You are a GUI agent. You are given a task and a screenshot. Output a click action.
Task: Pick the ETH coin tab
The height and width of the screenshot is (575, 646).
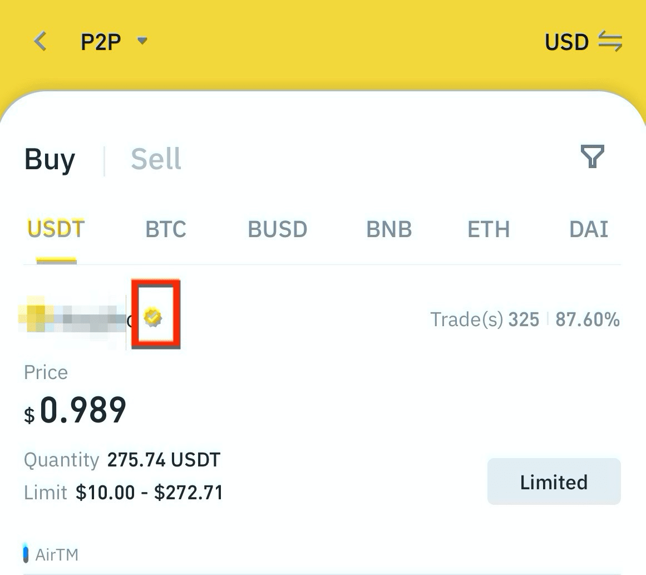click(x=489, y=229)
